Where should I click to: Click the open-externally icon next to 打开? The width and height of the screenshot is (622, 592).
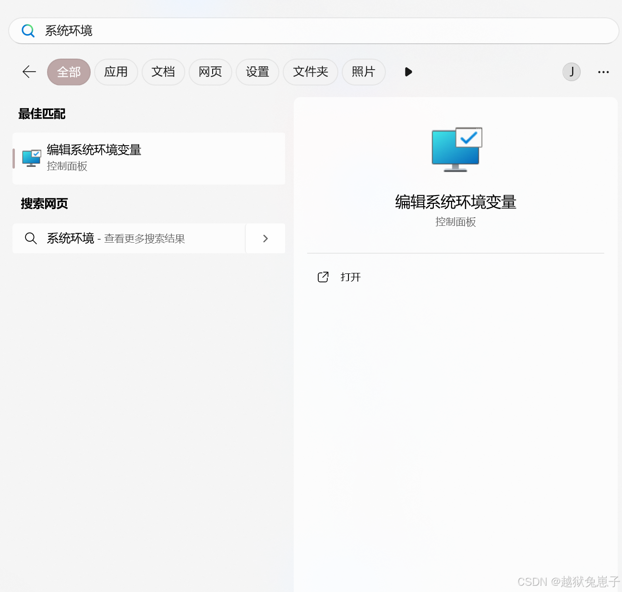(323, 277)
